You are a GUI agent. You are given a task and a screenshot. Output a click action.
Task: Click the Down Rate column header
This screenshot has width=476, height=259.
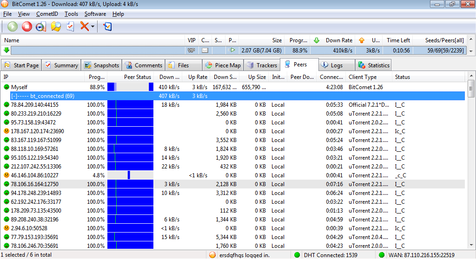pyautogui.click(x=339, y=40)
